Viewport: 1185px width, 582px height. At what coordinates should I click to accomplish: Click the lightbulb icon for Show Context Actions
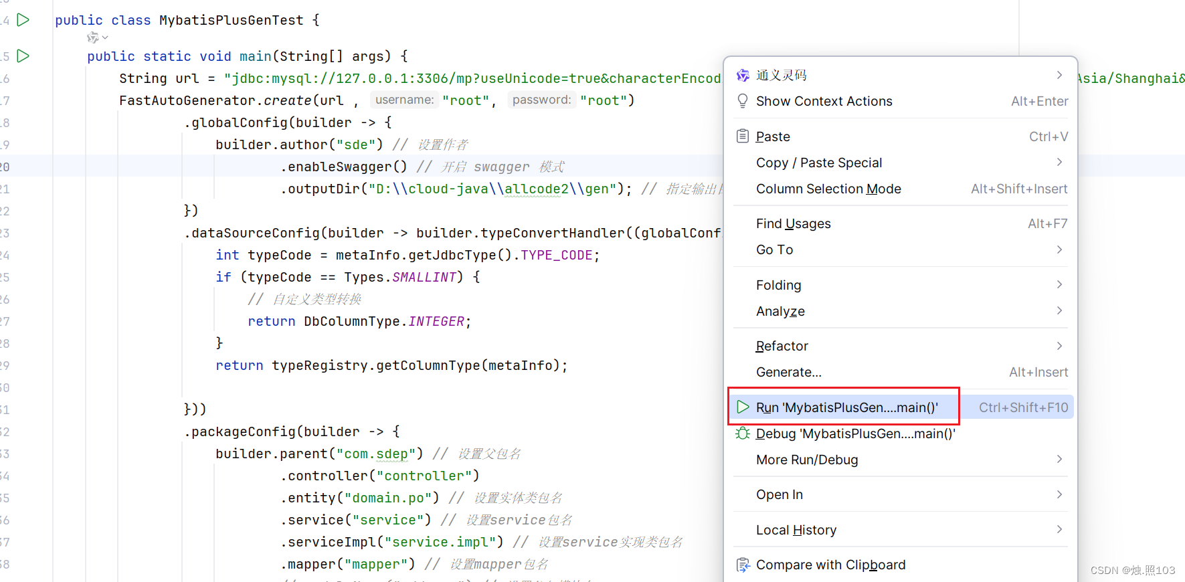[x=743, y=101]
